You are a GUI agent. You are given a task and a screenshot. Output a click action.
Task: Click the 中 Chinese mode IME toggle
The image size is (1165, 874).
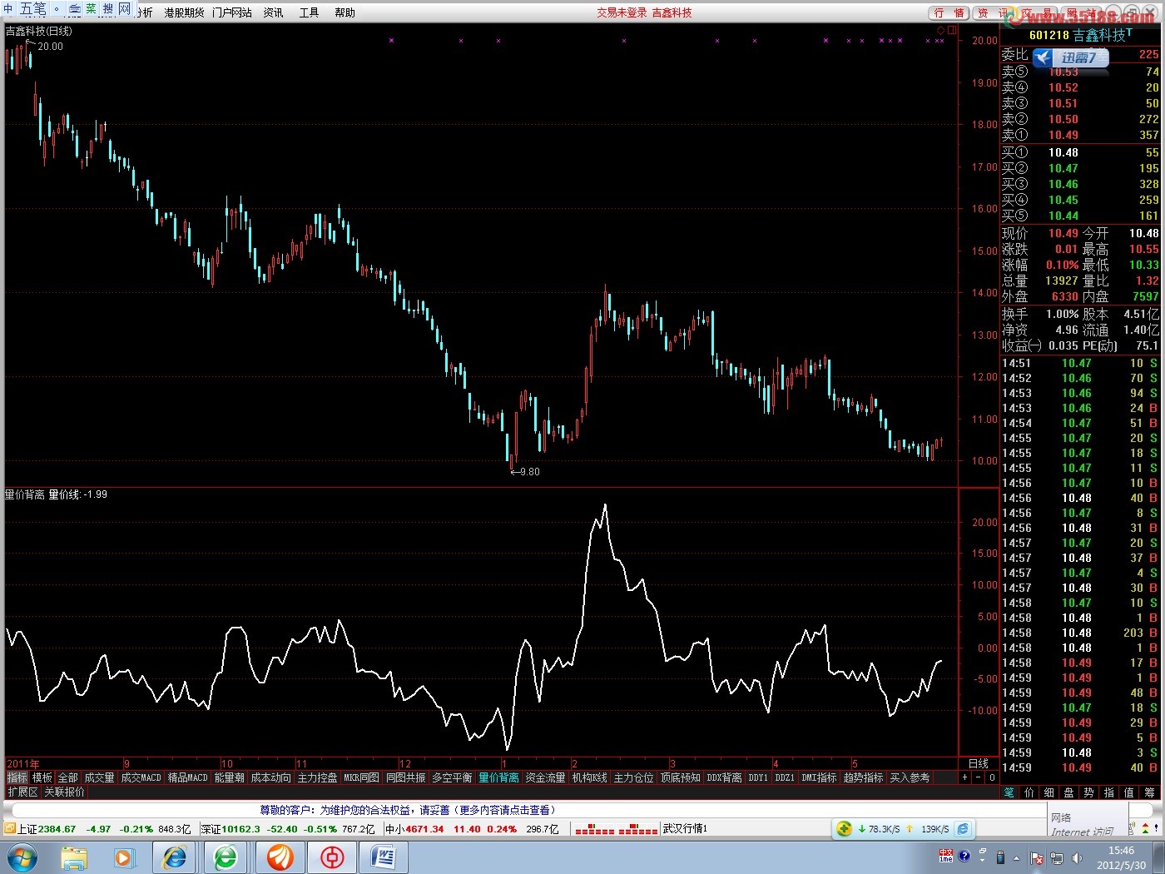coord(9,9)
